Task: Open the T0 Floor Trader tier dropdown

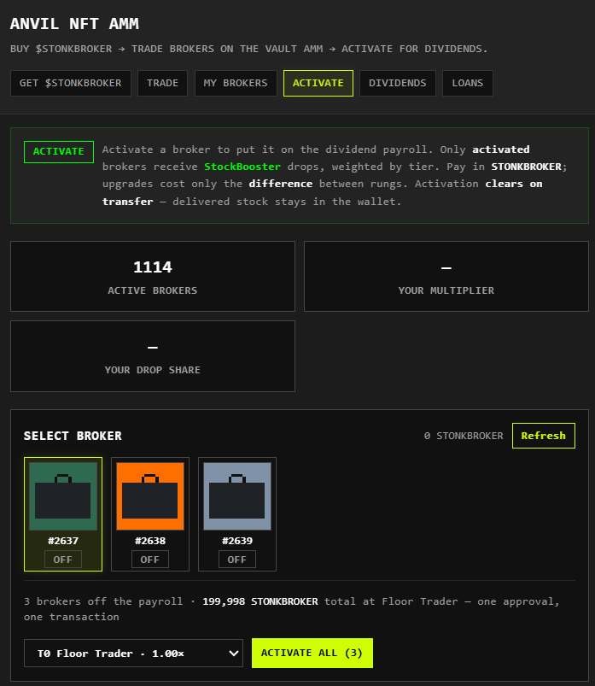Action: click(x=133, y=654)
